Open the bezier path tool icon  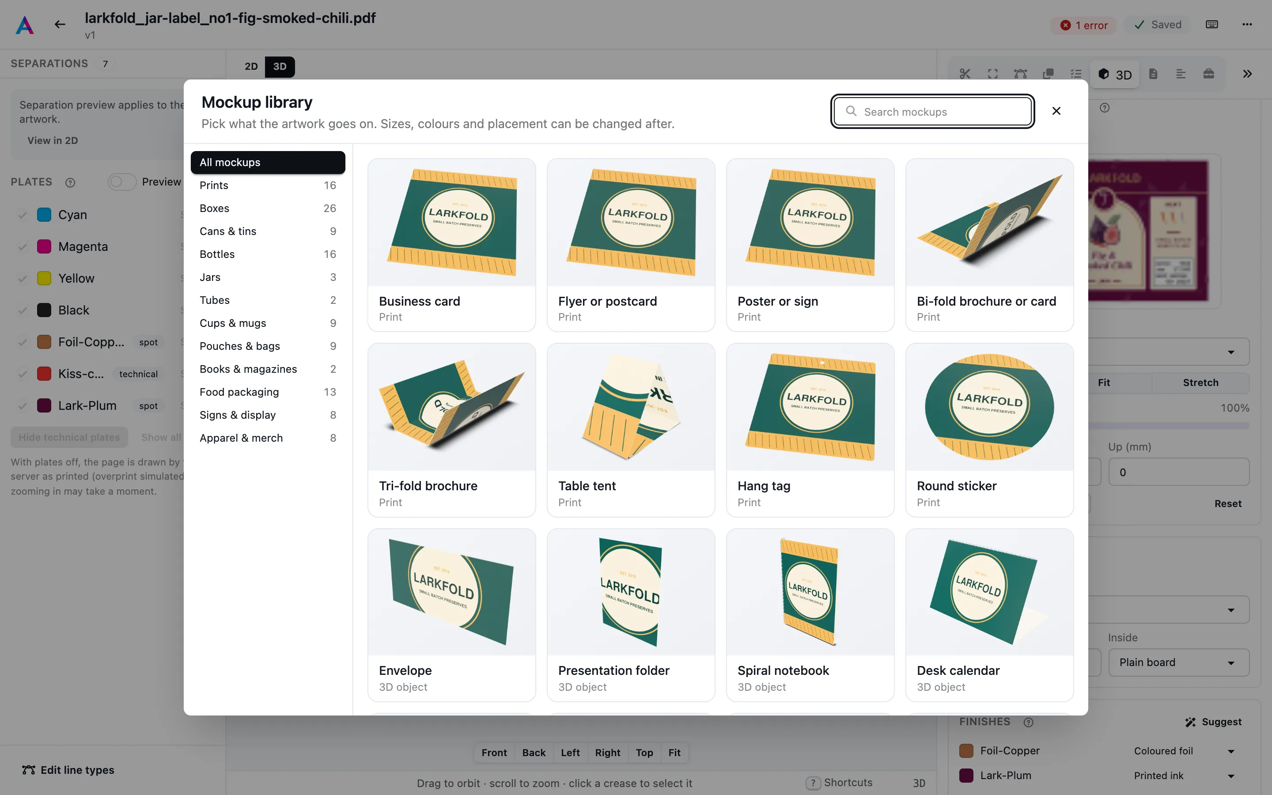point(1021,74)
